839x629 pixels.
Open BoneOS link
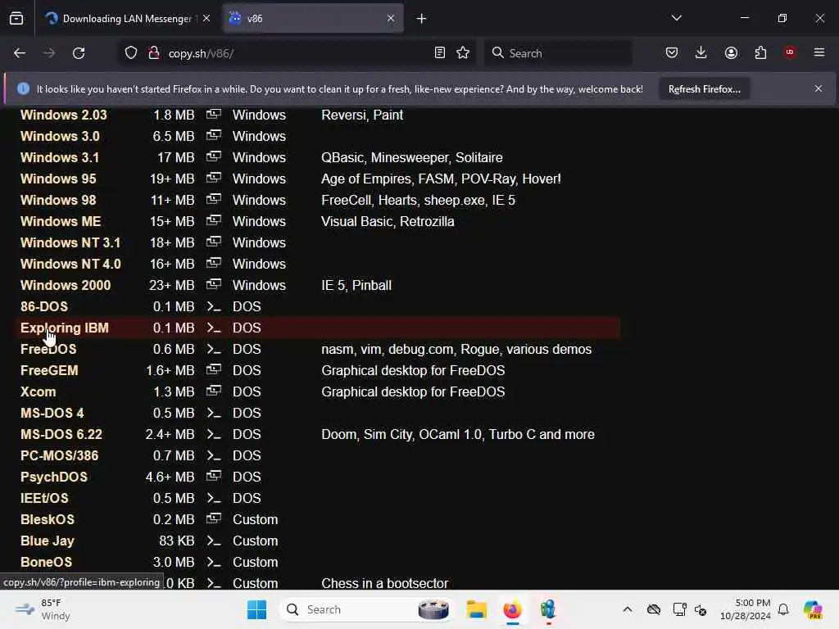(46, 562)
